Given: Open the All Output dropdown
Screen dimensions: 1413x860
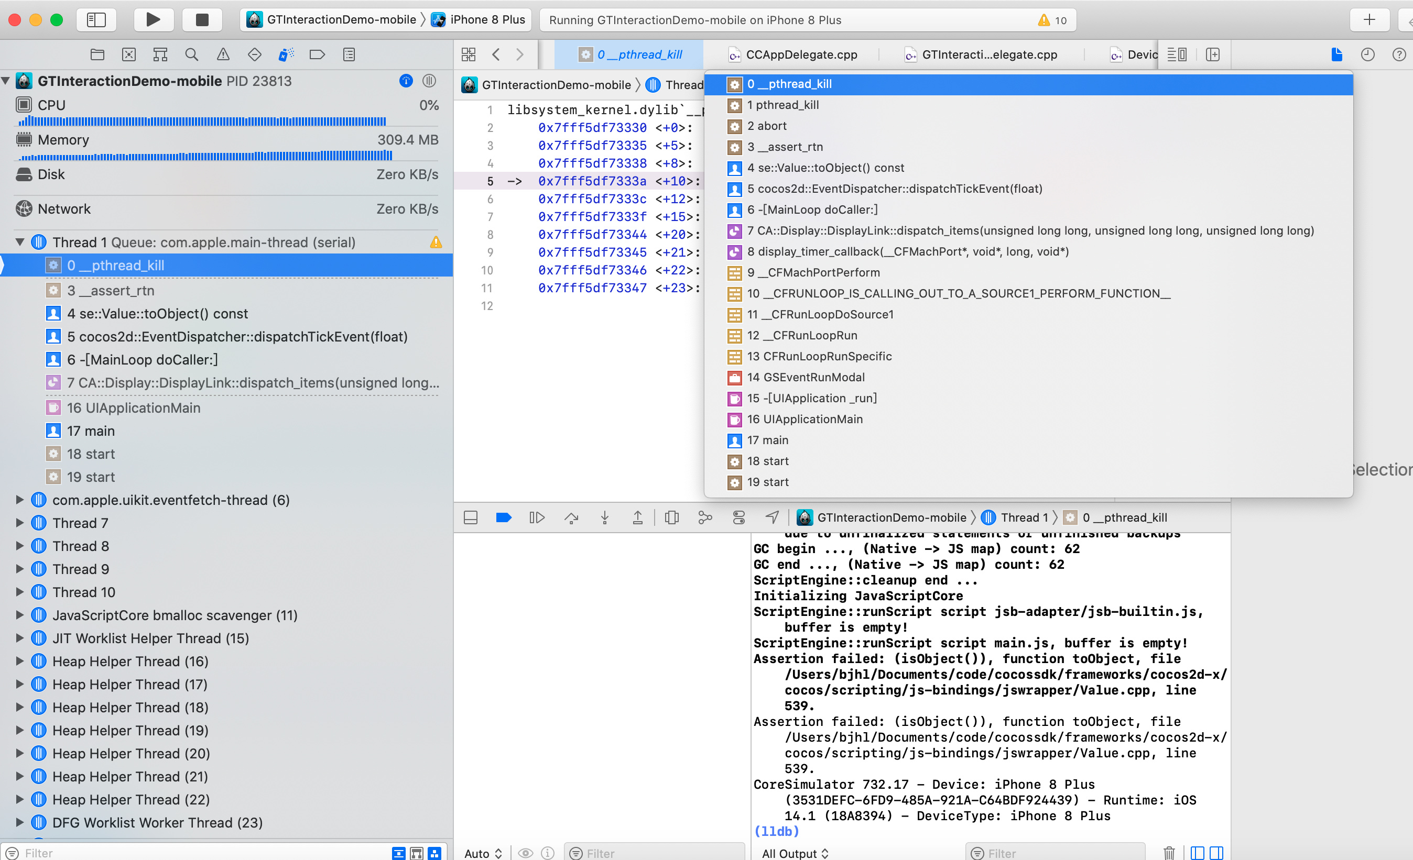Looking at the screenshot, I should coord(795,853).
